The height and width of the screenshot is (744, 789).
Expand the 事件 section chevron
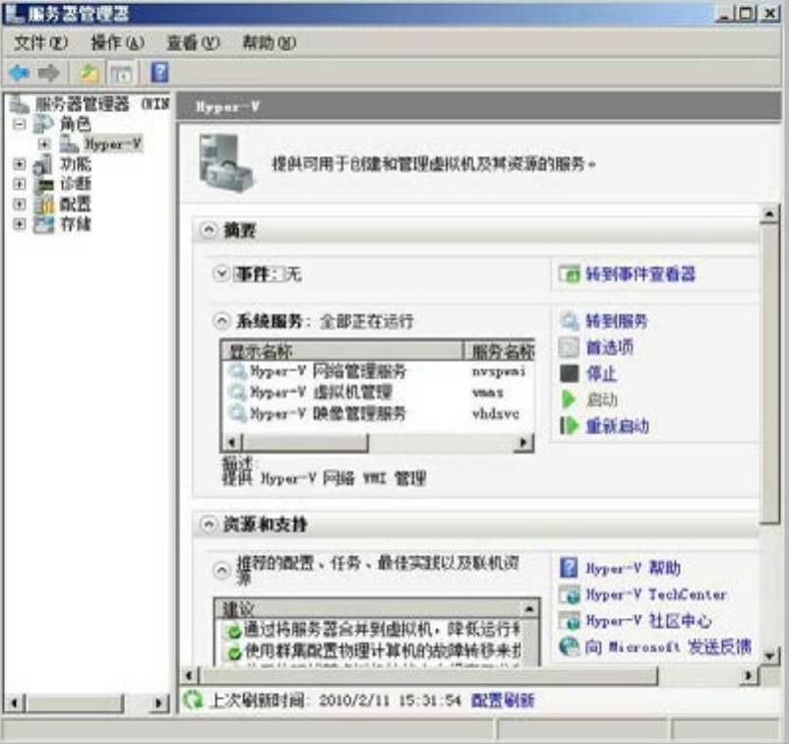[x=221, y=274]
